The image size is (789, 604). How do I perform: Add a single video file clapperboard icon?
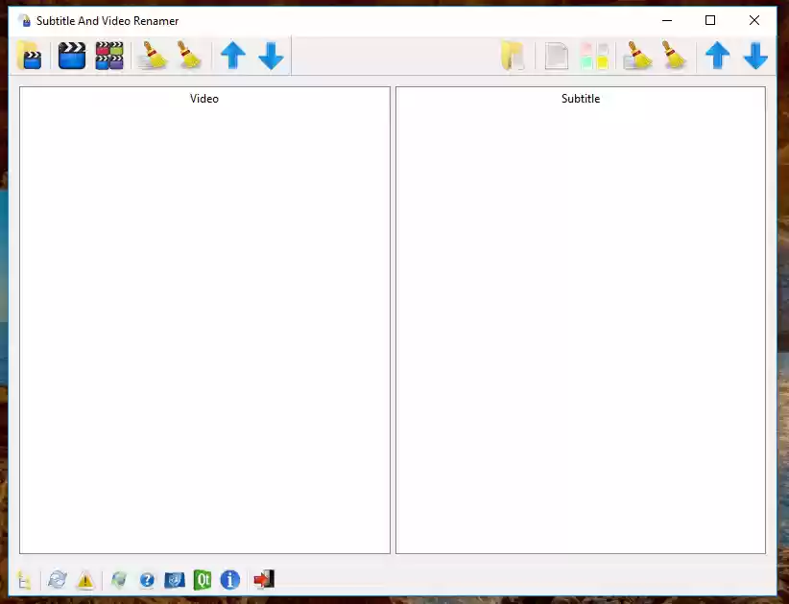72,56
